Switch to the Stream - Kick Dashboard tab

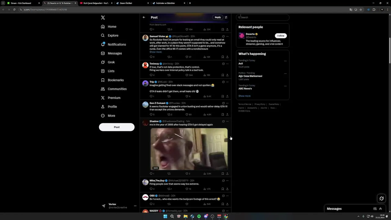(x=24, y=3)
